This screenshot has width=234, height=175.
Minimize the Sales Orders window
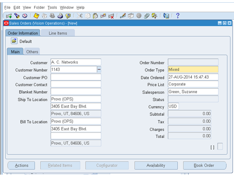pyautogui.click(x=220, y=23)
